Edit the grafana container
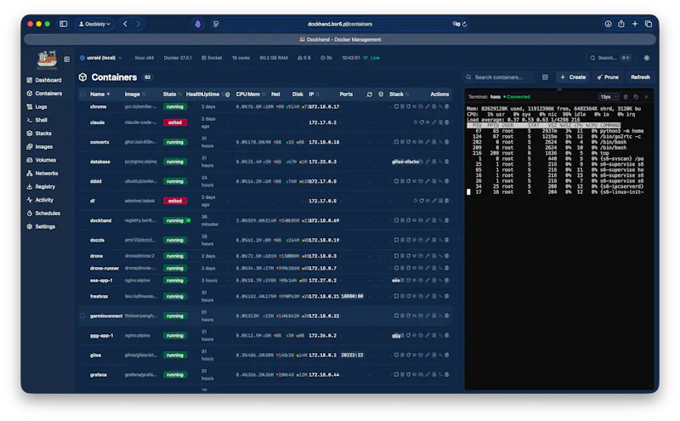 [428, 374]
